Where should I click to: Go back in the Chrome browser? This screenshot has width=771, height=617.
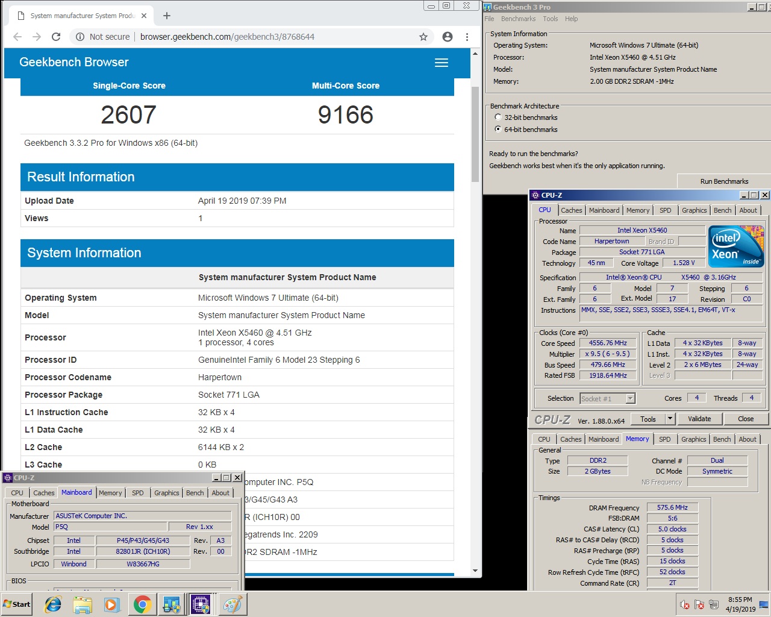point(17,37)
